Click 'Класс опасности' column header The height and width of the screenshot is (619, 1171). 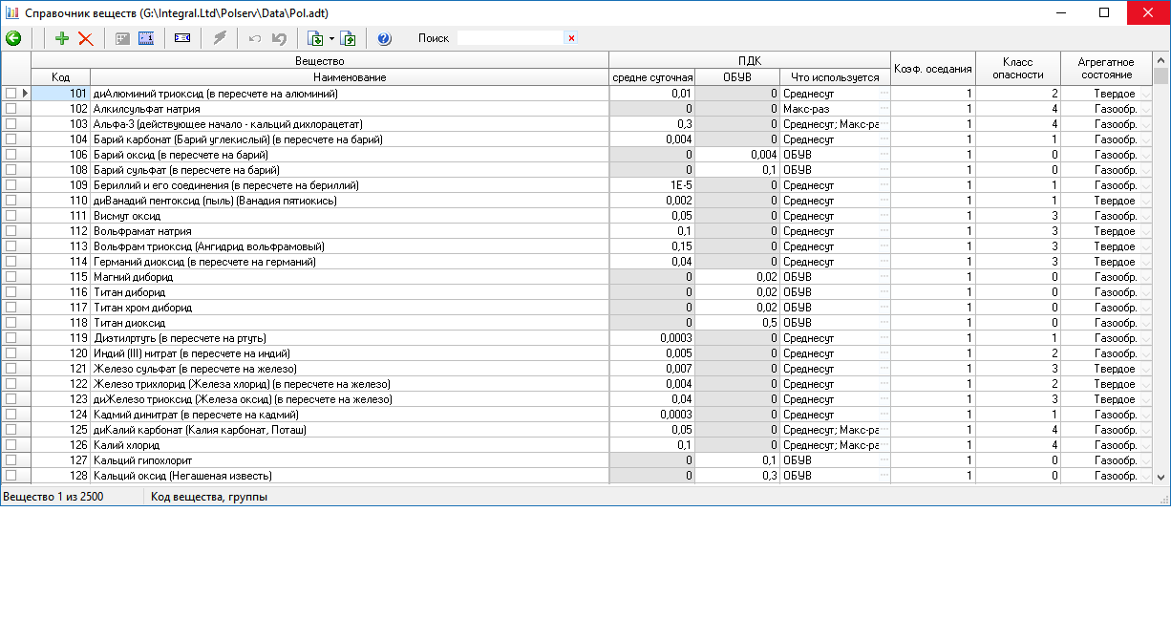[x=1017, y=68]
